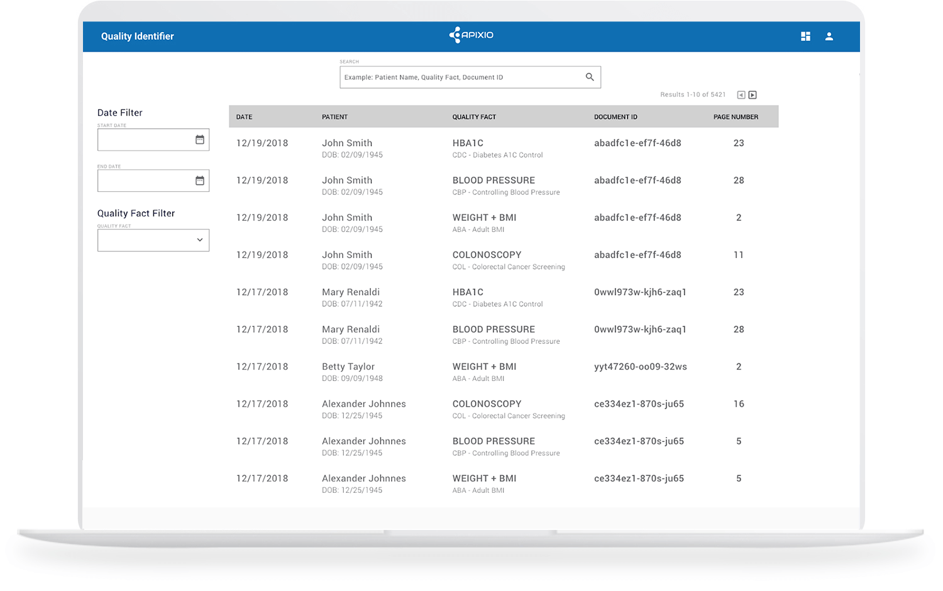
Task: Open the Start Date calendar picker
Action: click(x=200, y=140)
